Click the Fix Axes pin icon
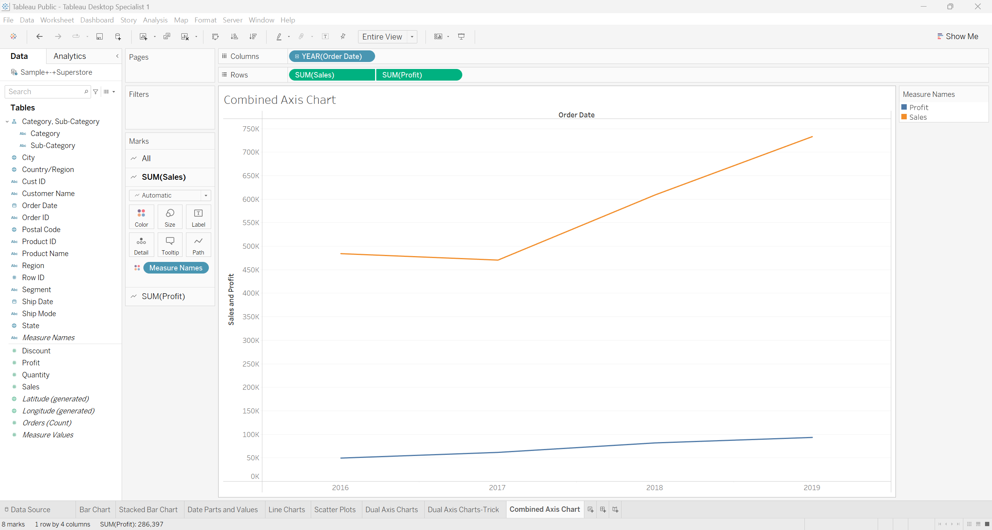The image size is (992, 530). click(343, 36)
